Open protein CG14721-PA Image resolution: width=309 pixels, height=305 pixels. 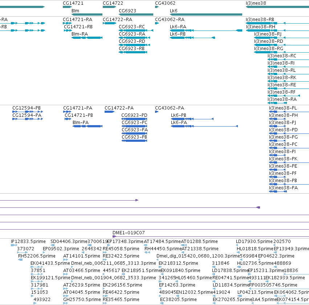pyautogui.click(x=78, y=108)
